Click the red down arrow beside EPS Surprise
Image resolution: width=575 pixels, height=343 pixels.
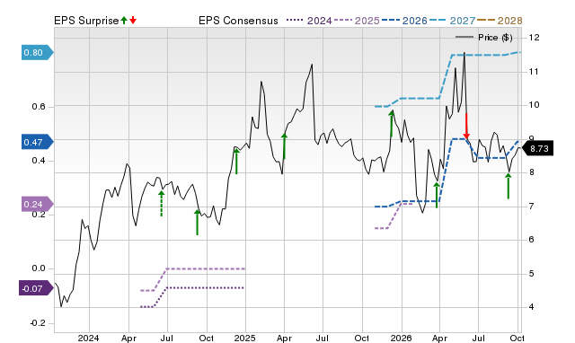tap(133, 20)
